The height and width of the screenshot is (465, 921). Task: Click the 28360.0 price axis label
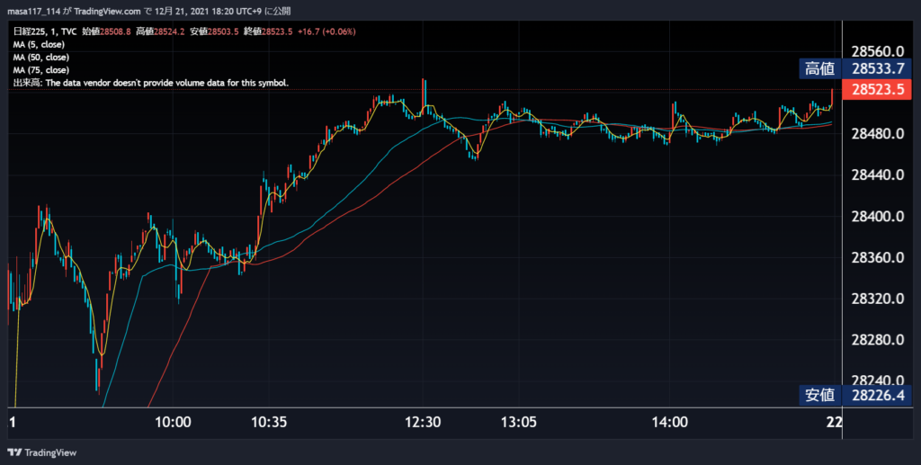pos(878,258)
